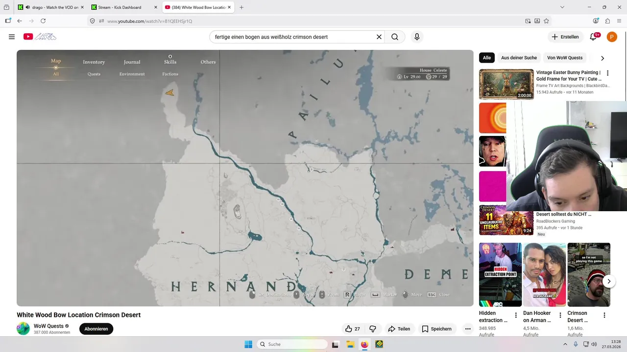Click the Firefox taskbar icon
Viewport: 627px width, 352px height.
click(x=364, y=344)
